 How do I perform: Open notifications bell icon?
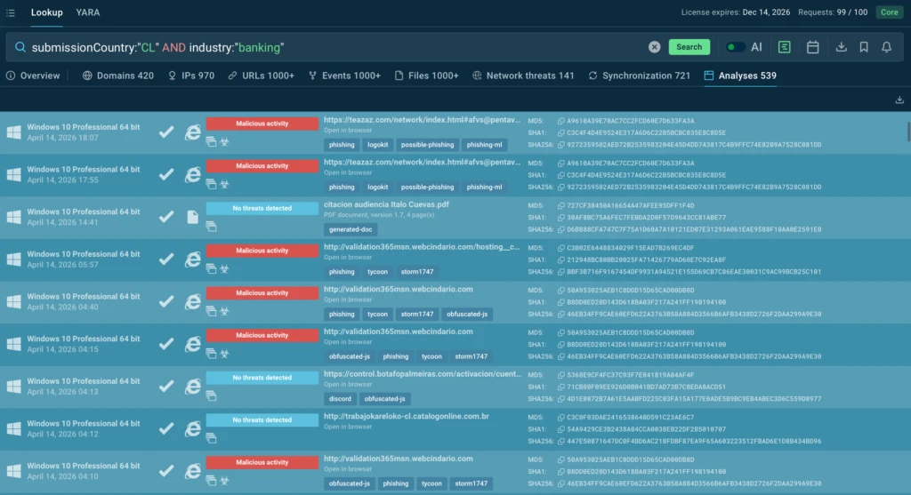(x=886, y=47)
